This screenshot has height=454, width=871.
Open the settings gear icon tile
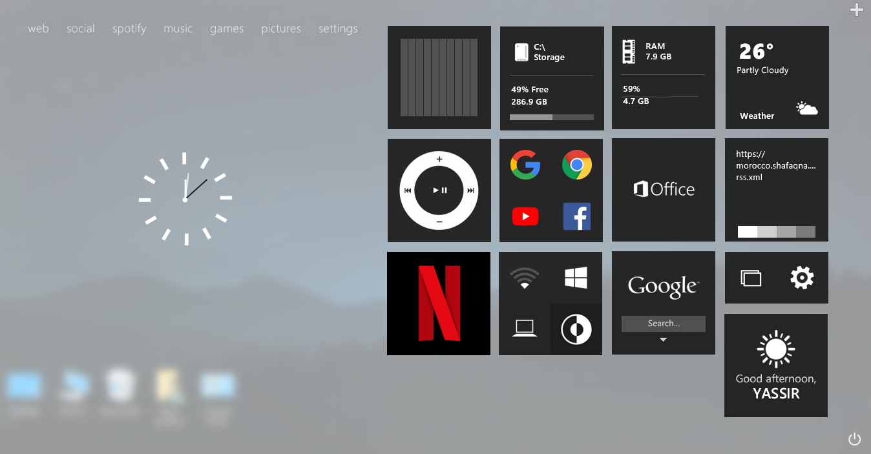click(802, 278)
